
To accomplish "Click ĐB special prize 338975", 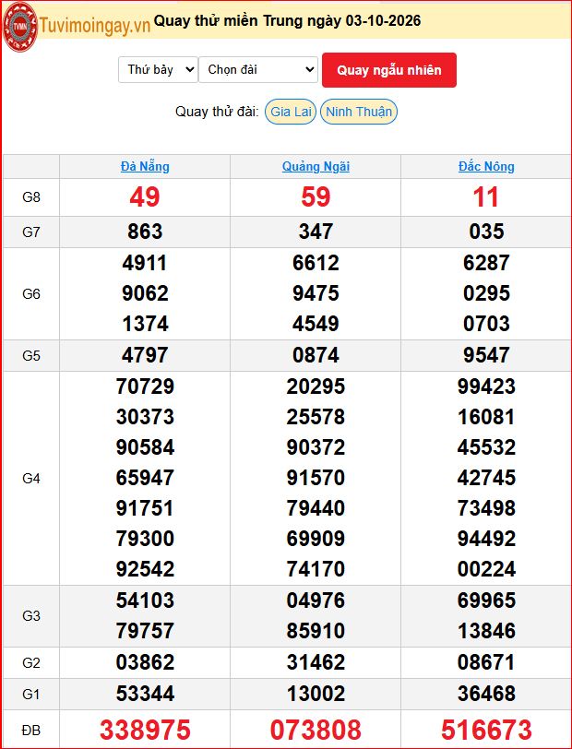I will click(x=145, y=730).
